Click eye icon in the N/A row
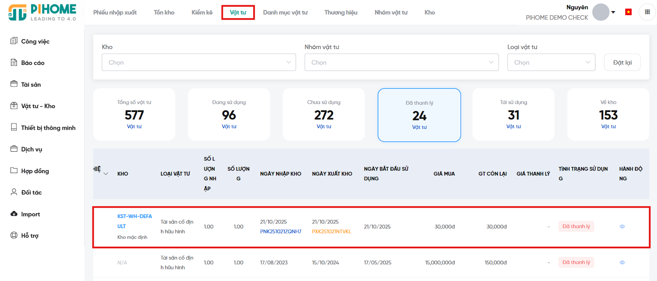657x281 pixels. pos(622,263)
